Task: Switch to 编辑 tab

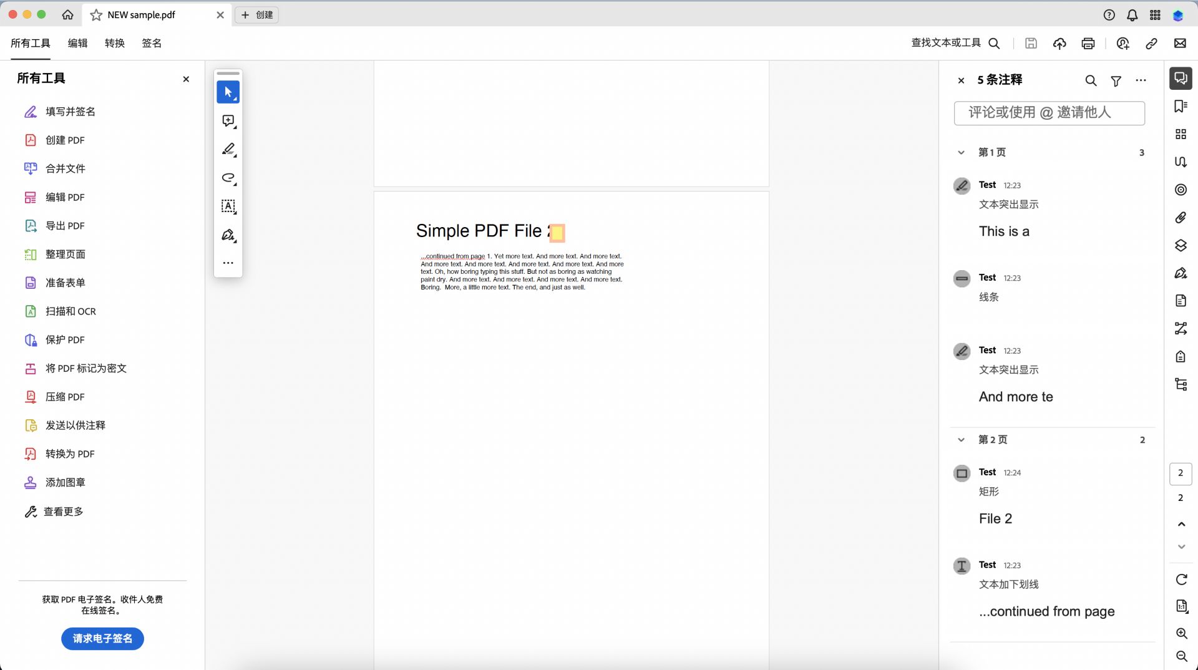Action: 78,43
